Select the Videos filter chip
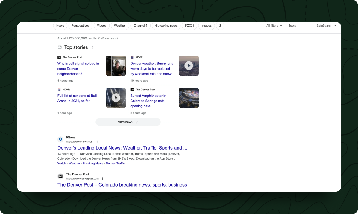The width and height of the screenshot is (358, 214). click(x=101, y=26)
